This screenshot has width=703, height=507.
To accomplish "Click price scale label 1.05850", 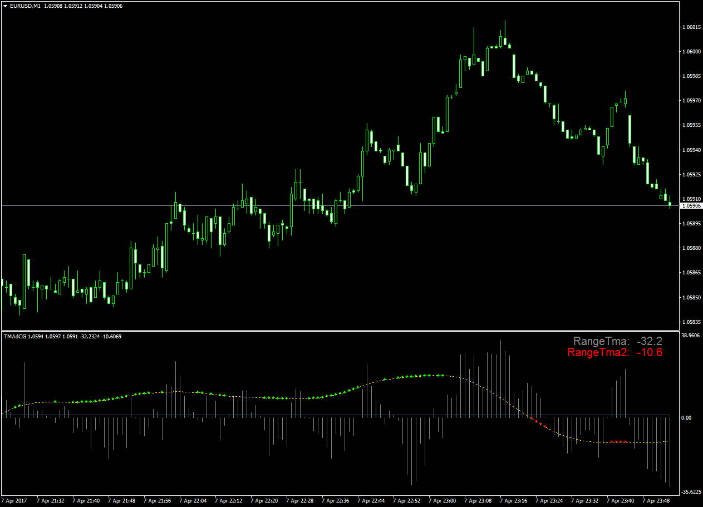I will click(691, 297).
